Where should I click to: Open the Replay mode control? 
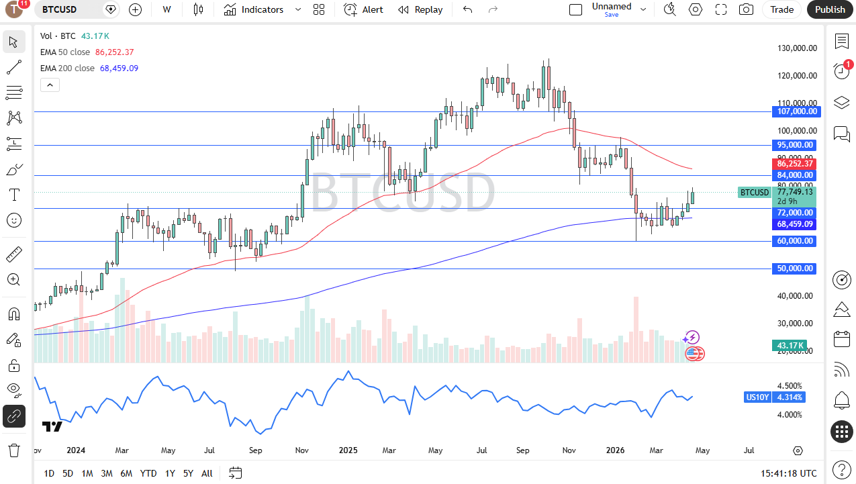tap(420, 9)
